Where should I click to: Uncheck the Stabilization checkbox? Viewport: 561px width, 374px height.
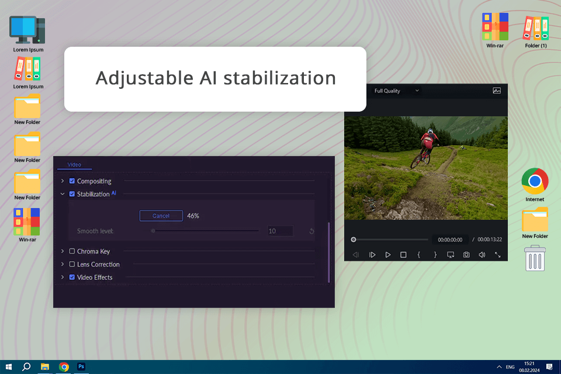72,194
